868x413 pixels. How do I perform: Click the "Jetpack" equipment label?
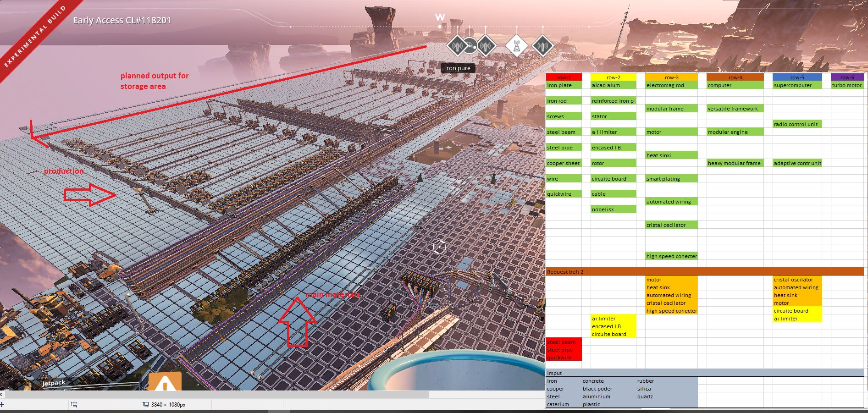tap(54, 383)
